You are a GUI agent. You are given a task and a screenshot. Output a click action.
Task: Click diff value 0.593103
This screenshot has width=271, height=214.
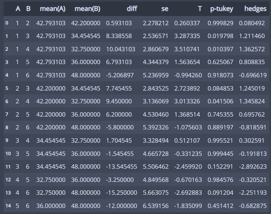click(119, 23)
